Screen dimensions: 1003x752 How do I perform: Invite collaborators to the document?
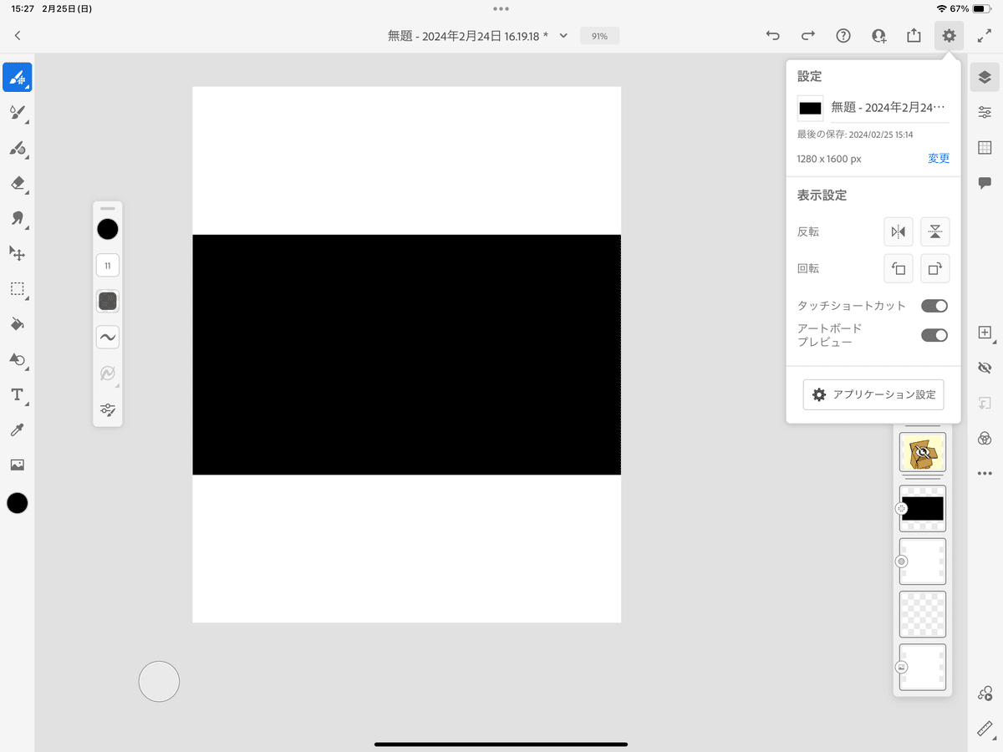878,36
